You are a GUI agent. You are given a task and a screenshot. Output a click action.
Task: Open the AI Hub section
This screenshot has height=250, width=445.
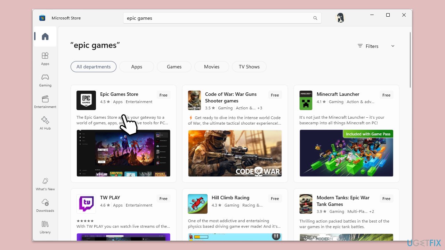(45, 123)
